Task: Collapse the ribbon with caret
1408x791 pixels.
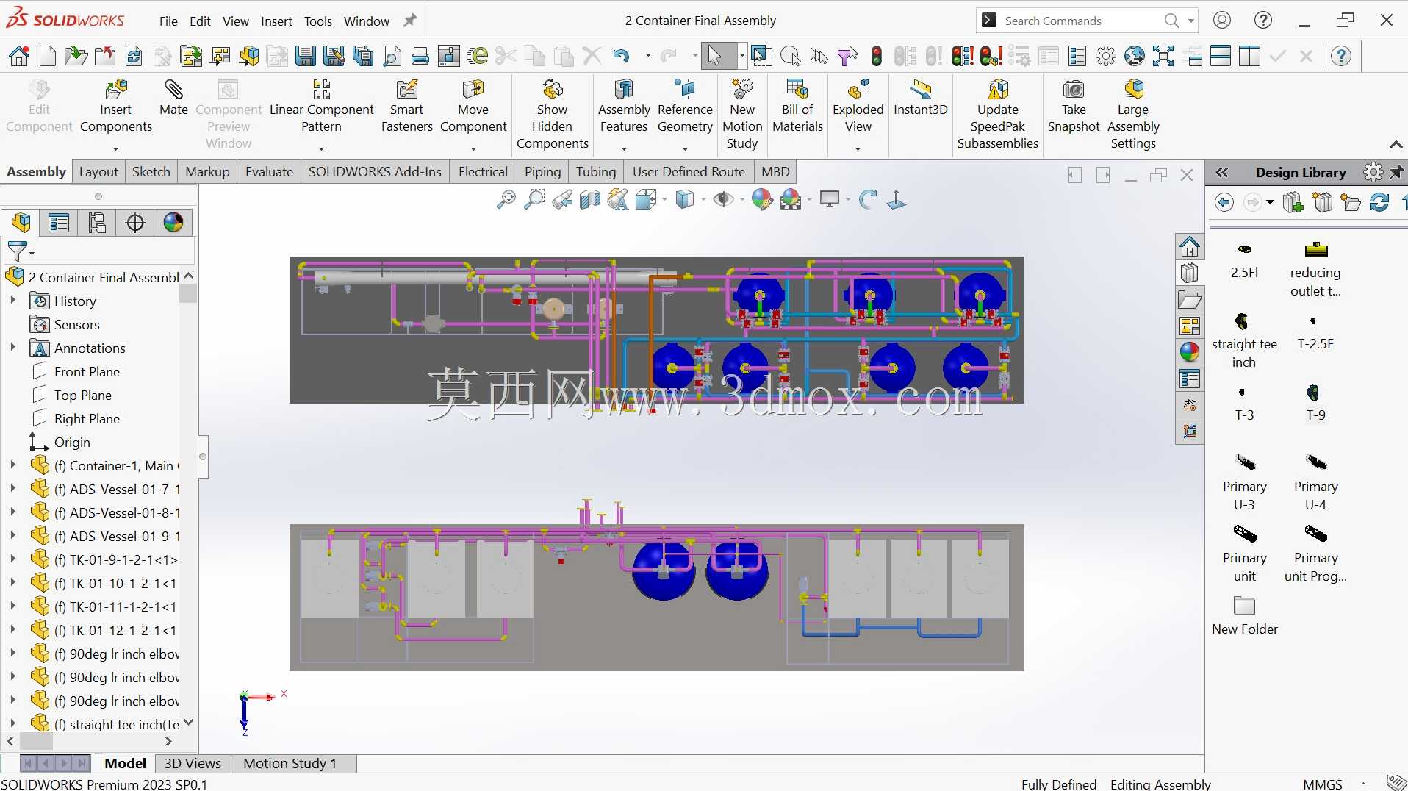Action: 1396,145
